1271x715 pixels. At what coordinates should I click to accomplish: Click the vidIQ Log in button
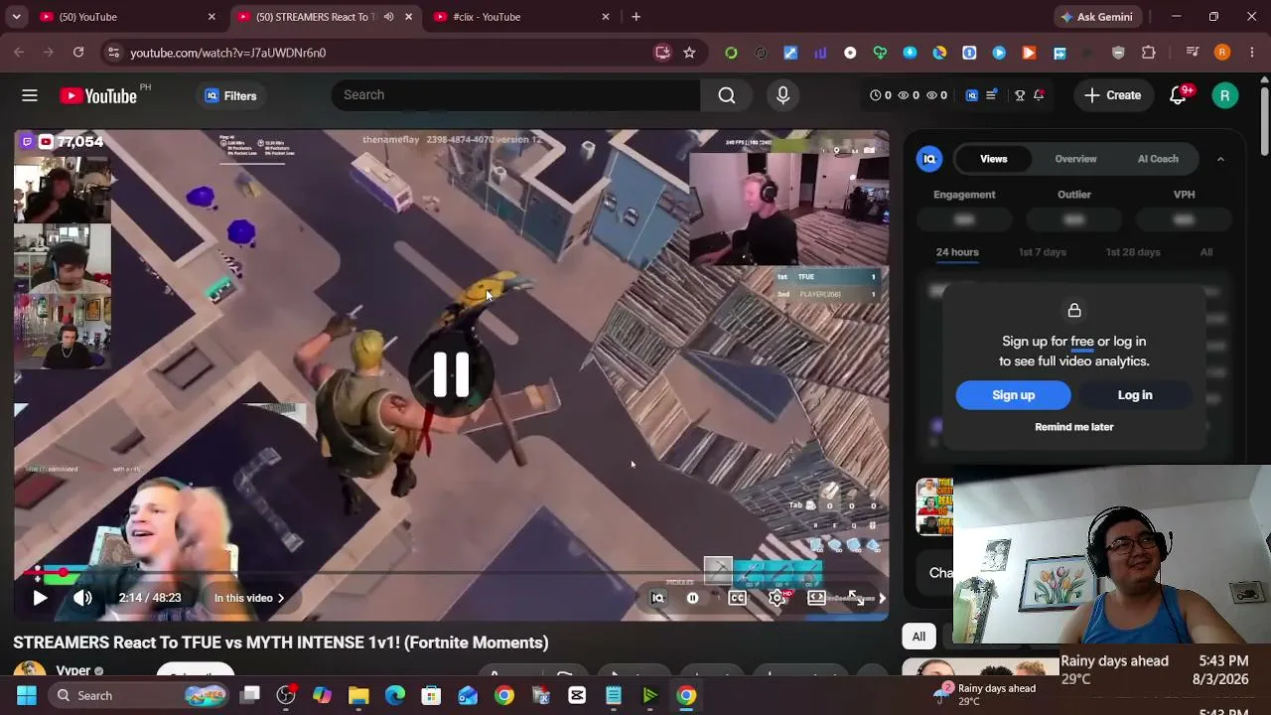click(1135, 395)
